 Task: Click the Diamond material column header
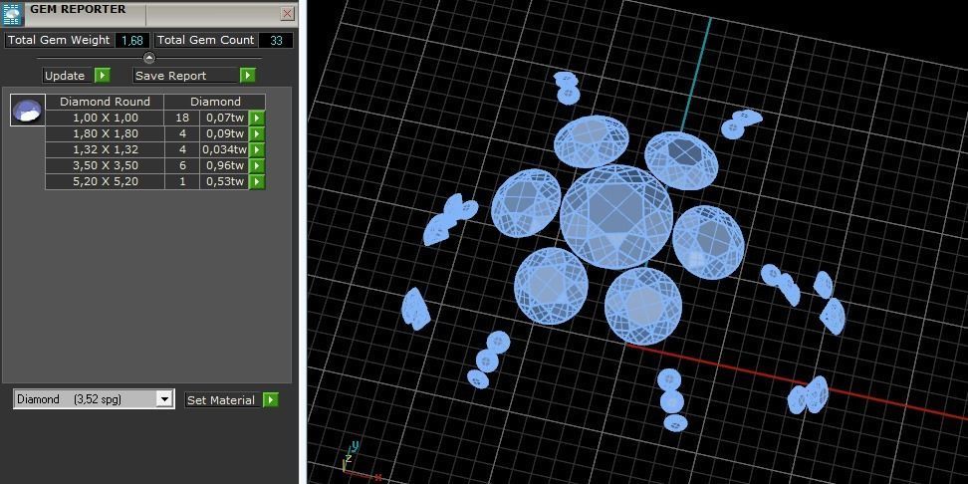[215, 102]
